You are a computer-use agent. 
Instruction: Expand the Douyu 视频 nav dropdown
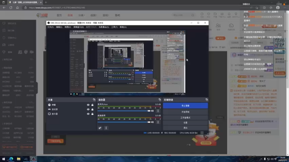94,15
